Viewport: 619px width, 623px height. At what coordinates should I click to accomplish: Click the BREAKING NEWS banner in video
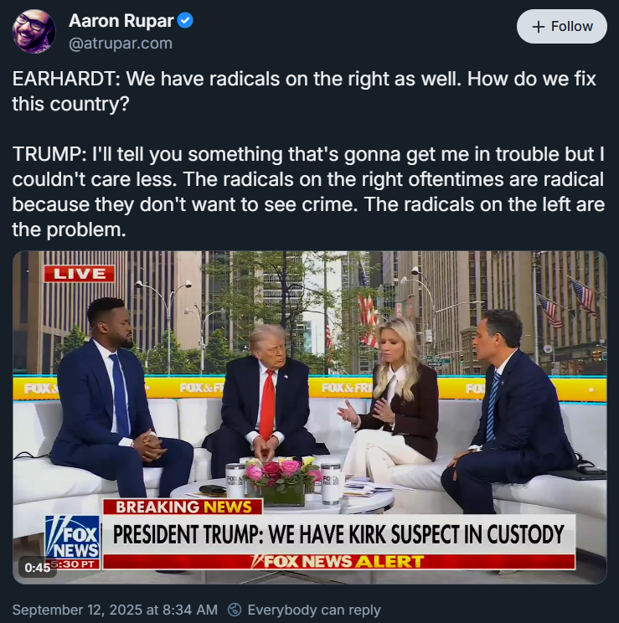pos(183,507)
